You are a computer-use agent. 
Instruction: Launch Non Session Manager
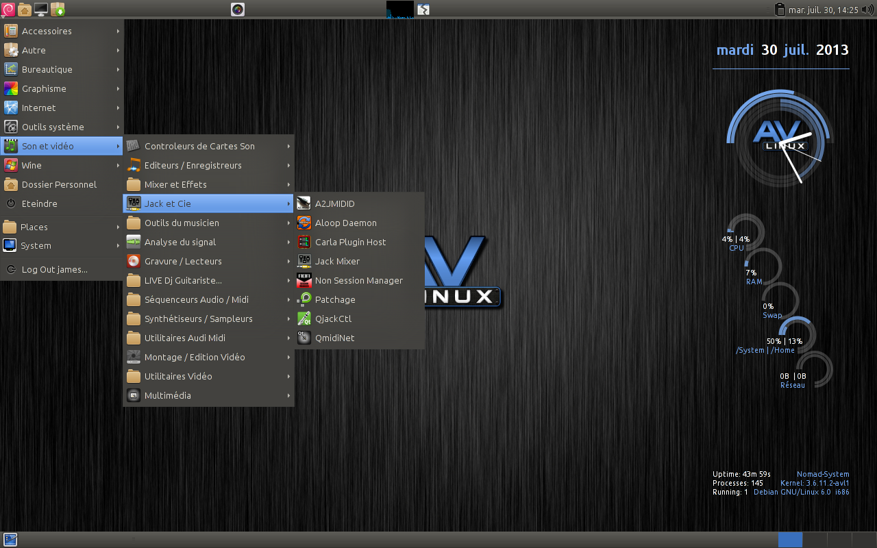tap(360, 280)
